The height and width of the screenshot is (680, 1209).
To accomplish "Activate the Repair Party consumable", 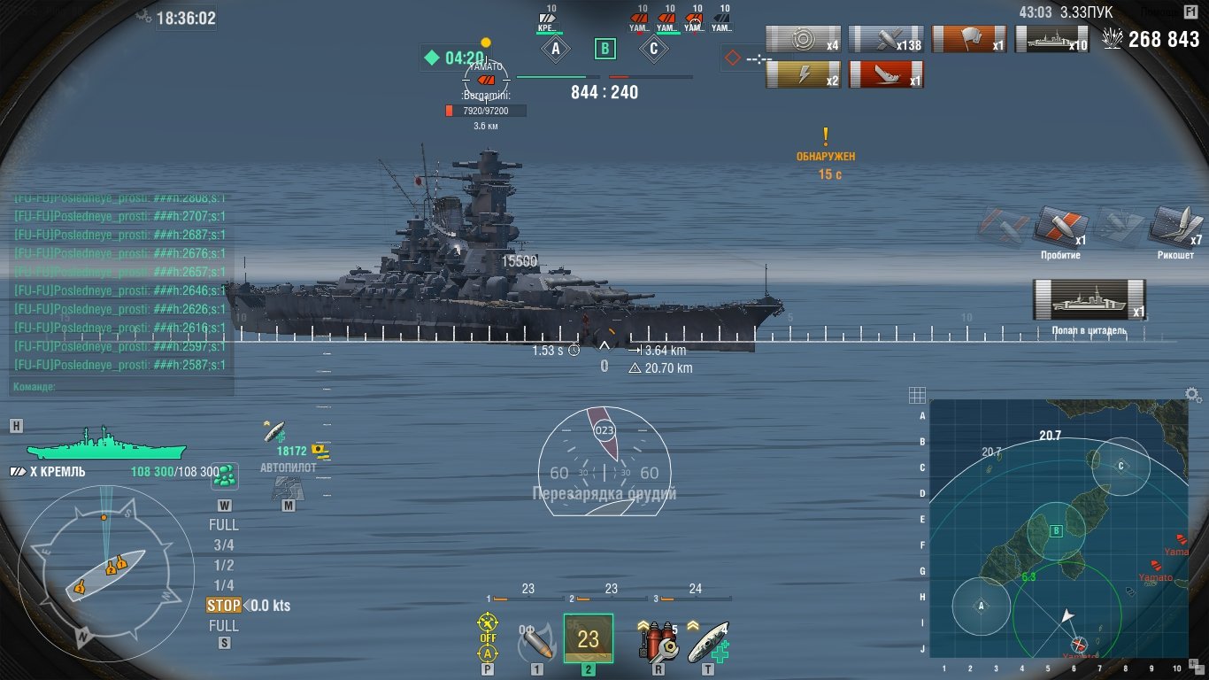I will (x=708, y=639).
